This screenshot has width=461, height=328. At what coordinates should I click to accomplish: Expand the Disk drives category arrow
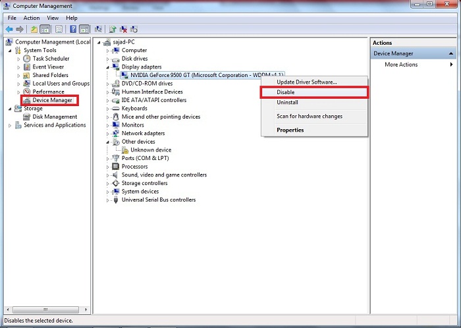(x=108, y=59)
